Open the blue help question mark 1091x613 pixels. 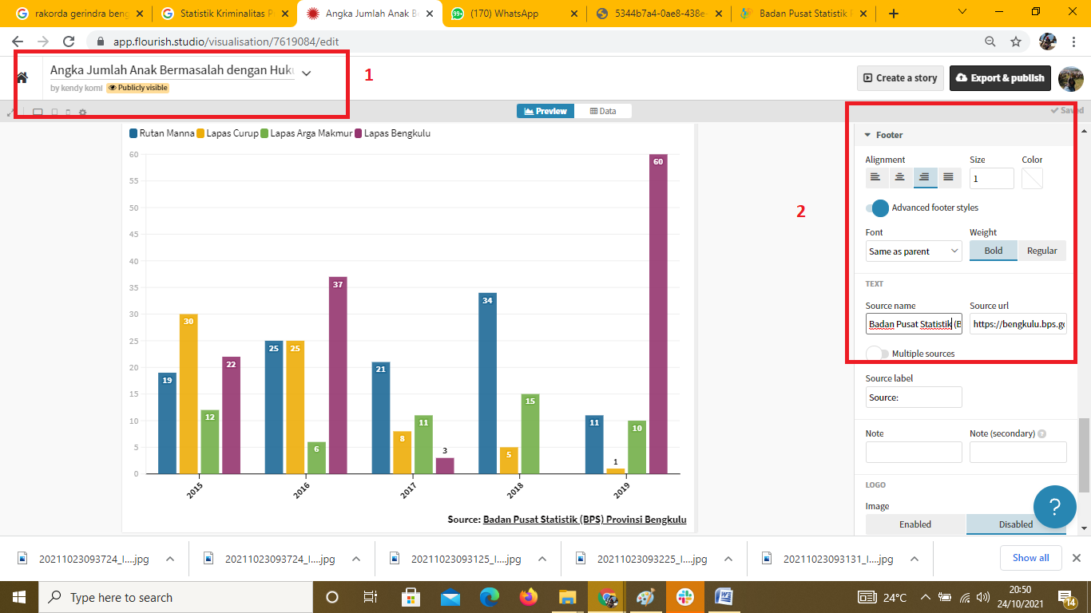1054,506
